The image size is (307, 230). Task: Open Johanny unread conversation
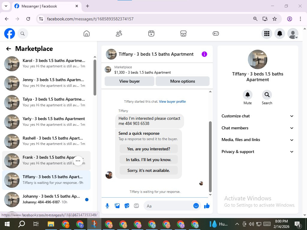pyautogui.click(x=46, y=199)
